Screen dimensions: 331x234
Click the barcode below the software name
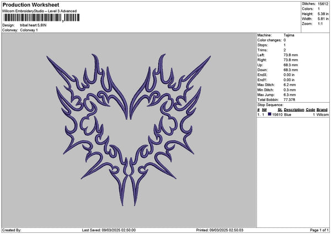pyautogui.click(x=32, y=18)
